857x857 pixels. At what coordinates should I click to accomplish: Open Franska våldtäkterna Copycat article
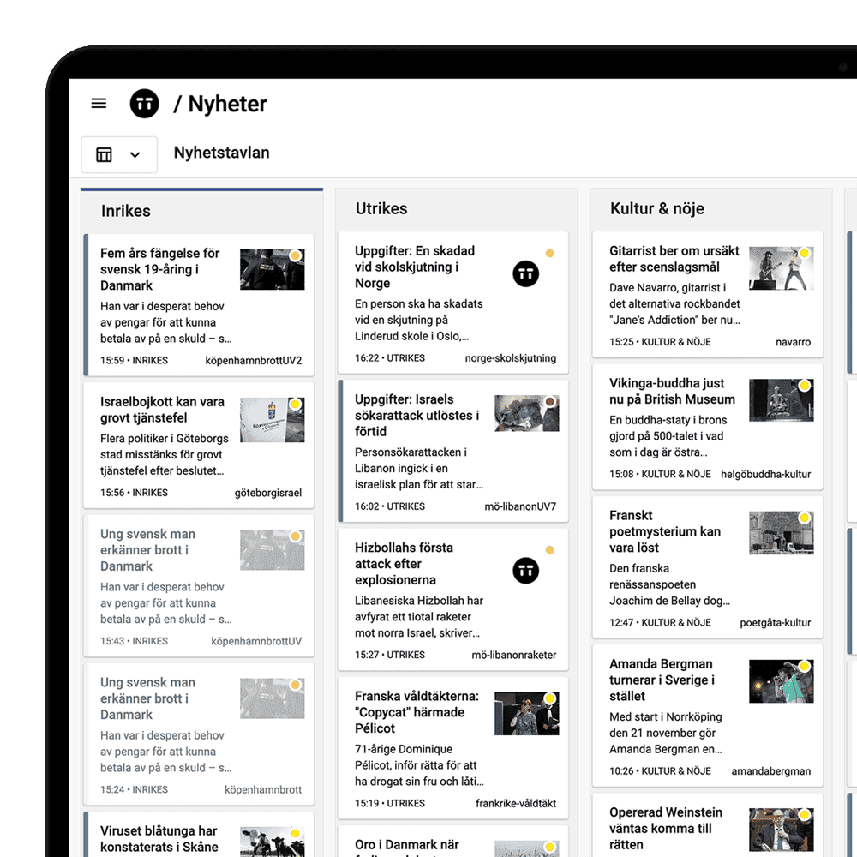(x=417, y=712)
